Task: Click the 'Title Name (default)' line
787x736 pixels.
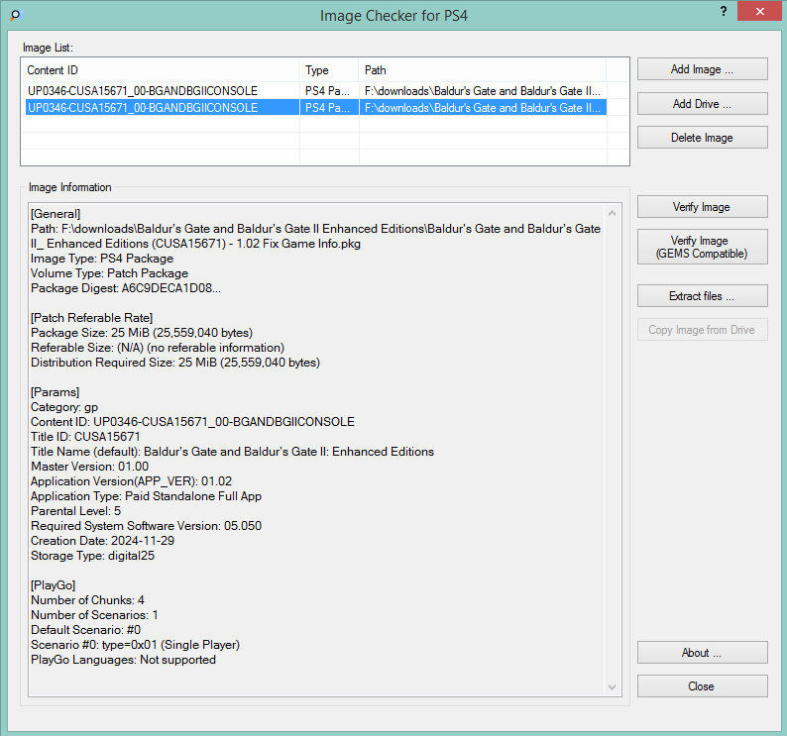Action: (x=232, y=452)
